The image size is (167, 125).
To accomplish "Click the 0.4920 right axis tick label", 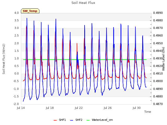I will (158, 66).
